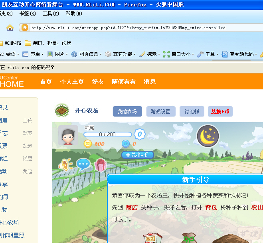
Task: Click the 查看源代码 view source icon
Action: [225, 54]
